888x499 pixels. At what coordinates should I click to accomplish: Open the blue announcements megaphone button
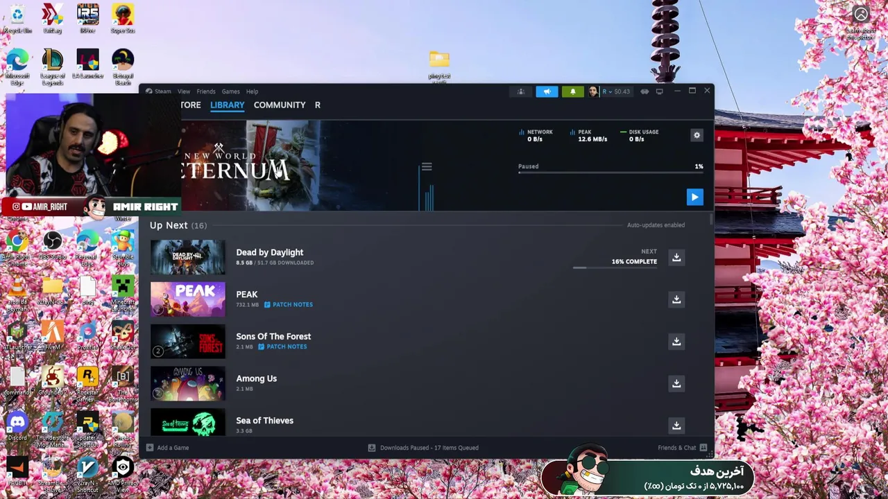click(x=547, y=91)
